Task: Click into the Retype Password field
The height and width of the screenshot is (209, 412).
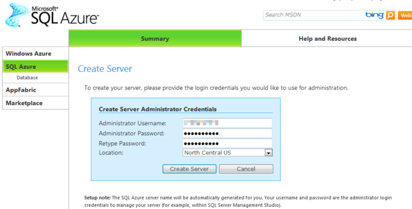Action: click(x=227, y=143)
